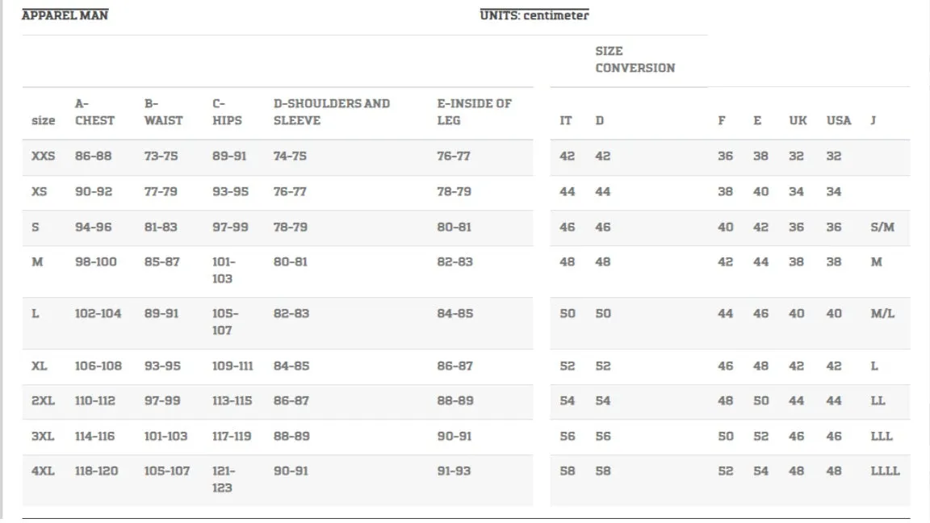Click the LLLL Japanese size cell
The image size is (930, 523).
(885, 471)
